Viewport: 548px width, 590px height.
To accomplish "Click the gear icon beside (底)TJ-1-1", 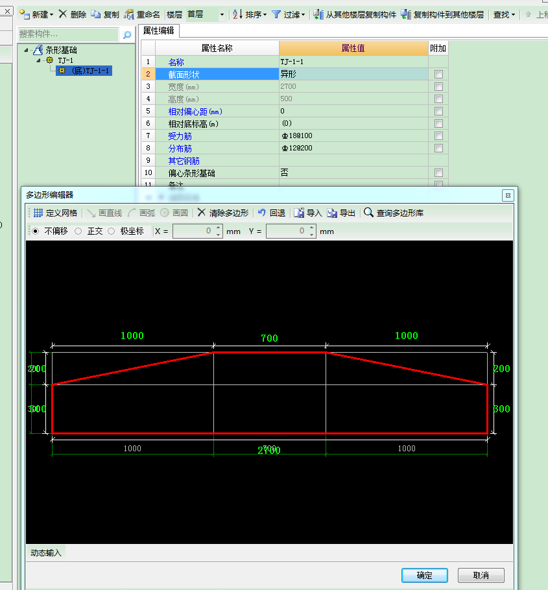I will [x=62, y=71].
